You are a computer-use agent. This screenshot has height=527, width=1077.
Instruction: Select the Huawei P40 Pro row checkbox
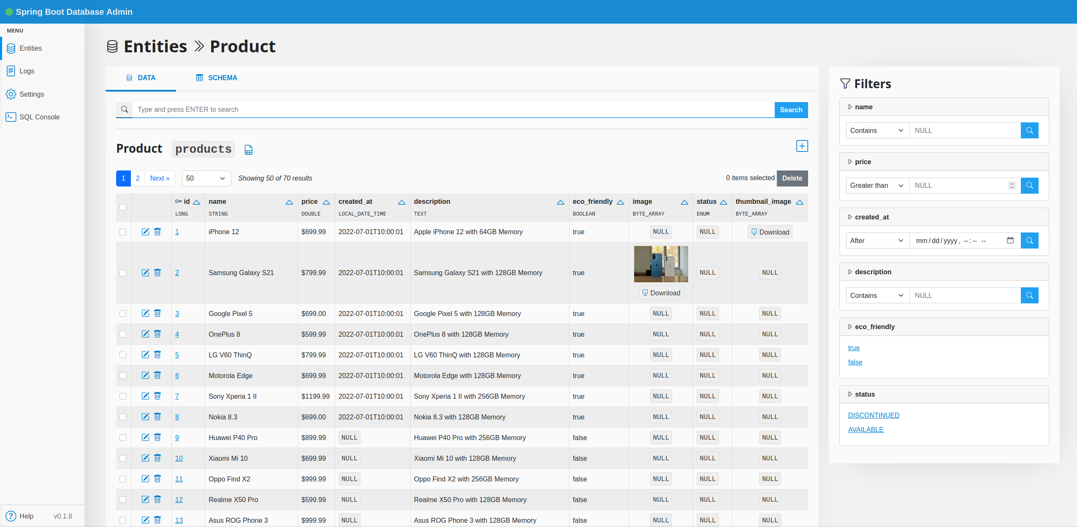tap(123, 438)
